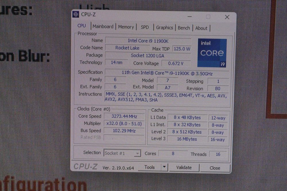Click the Core Voltage value 0.672 V
Screen dimensions: 287x191
point(176,64)
